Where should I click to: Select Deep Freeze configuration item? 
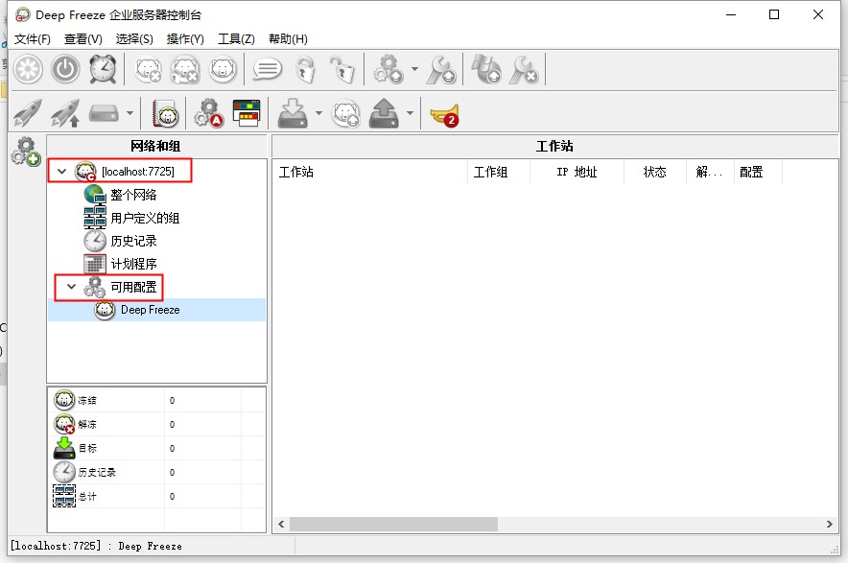tap(150, 310)
